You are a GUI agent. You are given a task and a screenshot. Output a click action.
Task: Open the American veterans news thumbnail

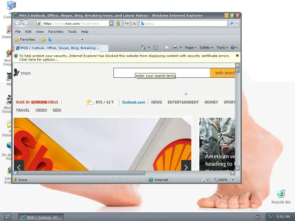(x=217, y=144)
